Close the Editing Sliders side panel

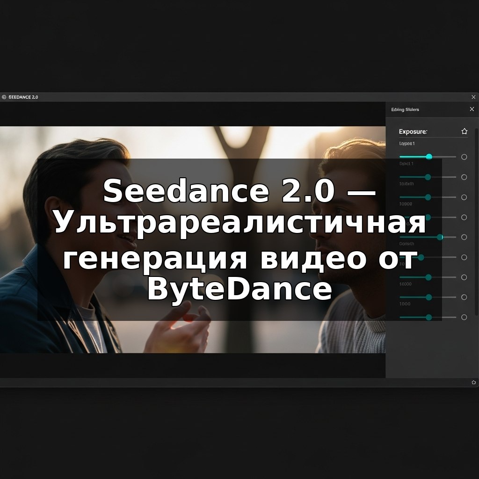click(x=472, y=109)
